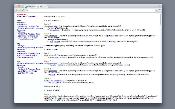This screenshot has width=175, height=109.
Task: Open 'Overview of thesaurus' link
Action: (27, 16)
